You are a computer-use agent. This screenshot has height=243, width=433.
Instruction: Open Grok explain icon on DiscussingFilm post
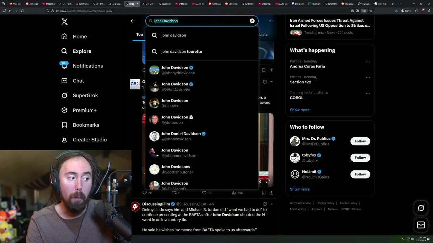265,204
